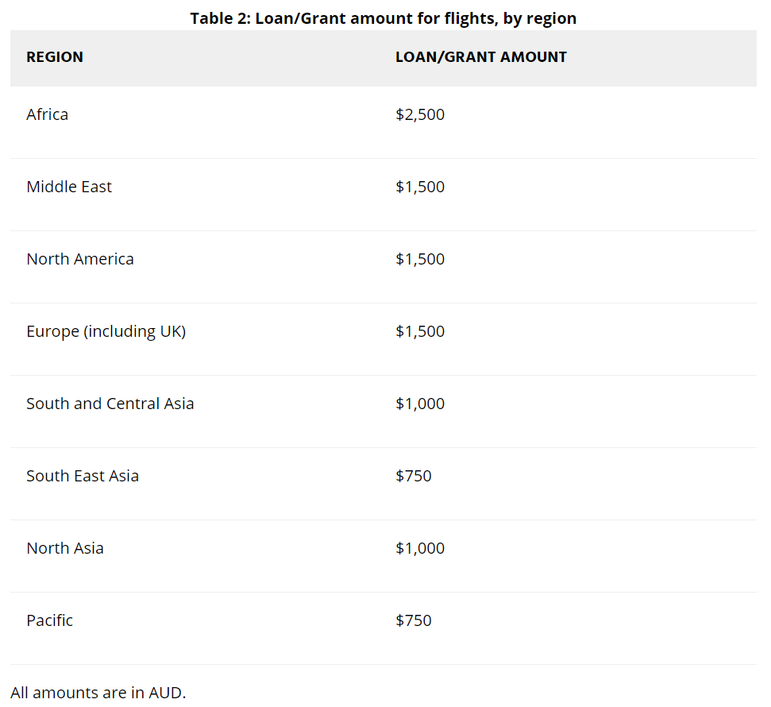Select the North Asia region cell
This screenshot has width=771, height=707.
(65, 548)
